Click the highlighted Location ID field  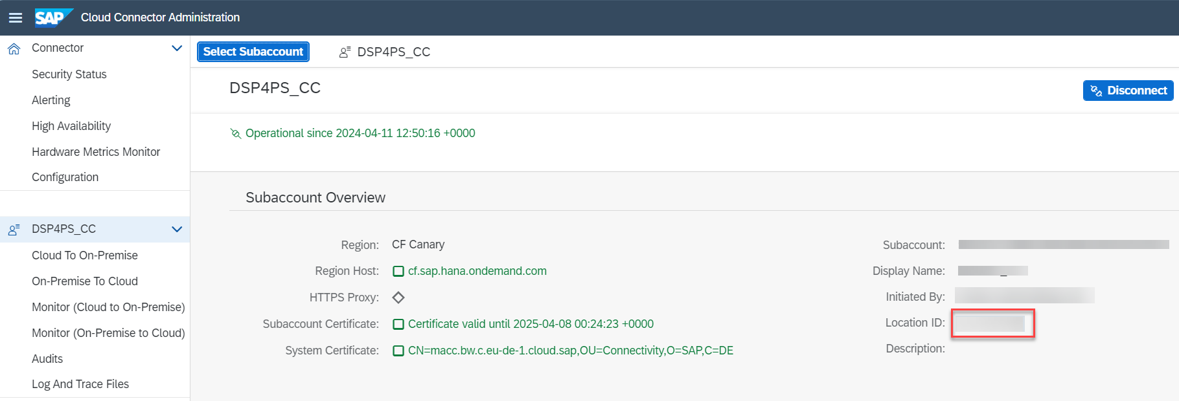pyautogui.click(x=992, y=323)
